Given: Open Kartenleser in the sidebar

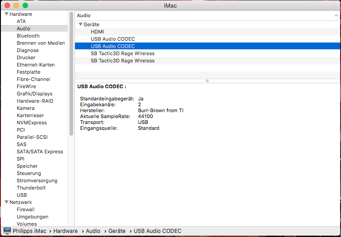Looking at the screenshot, I should pyautogui.click(x=30, y=115).
